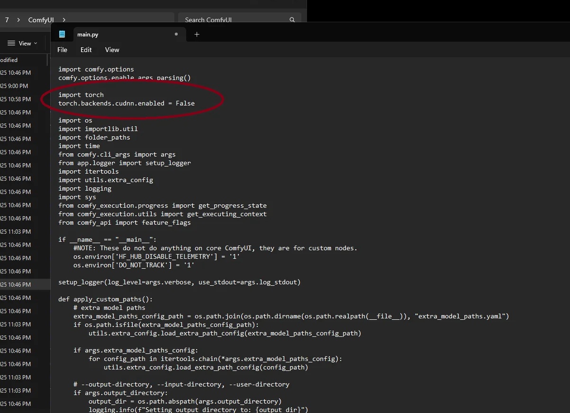Click the line "import comfy.options"

coord(96,69)
